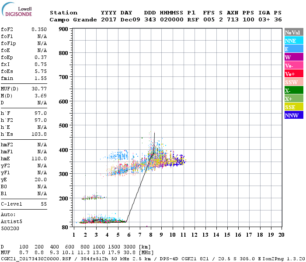Click the foEp value 0.37
The image size is (306, 262).
(x=41, y=57)
